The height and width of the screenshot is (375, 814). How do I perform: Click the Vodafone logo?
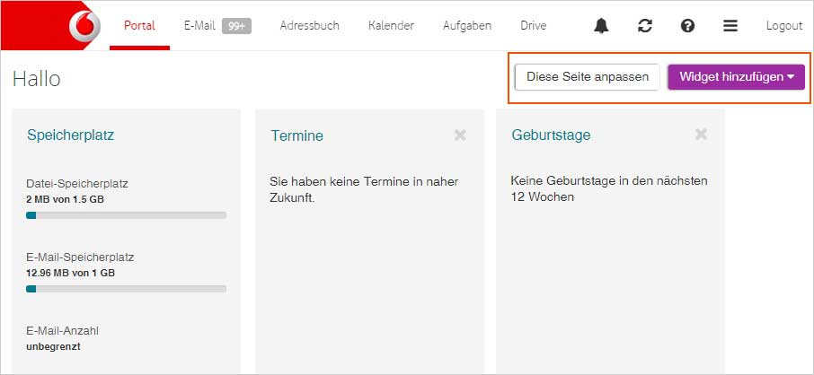84,26
